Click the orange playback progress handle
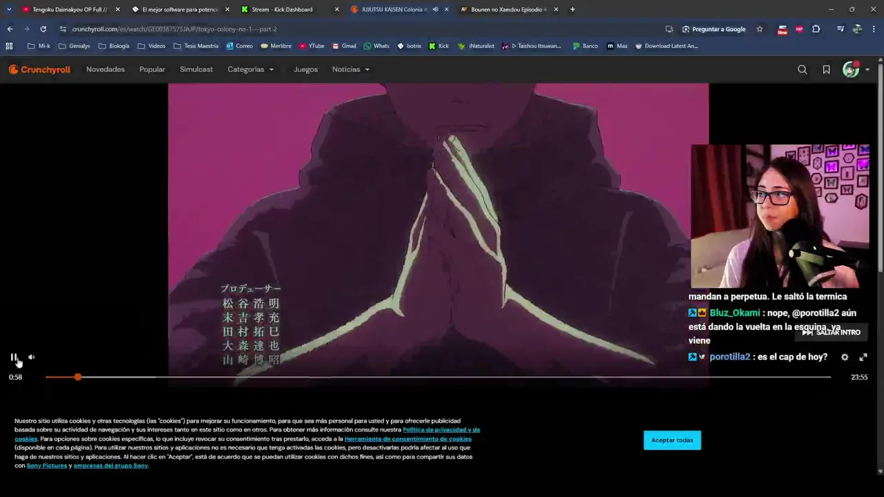The height and width of the screenshot is (497, 884). coord(78,377)
